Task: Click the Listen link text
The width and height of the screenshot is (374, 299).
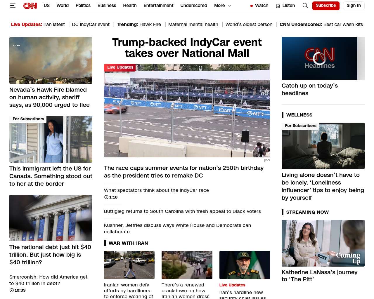Action: [x=289, y=6]
